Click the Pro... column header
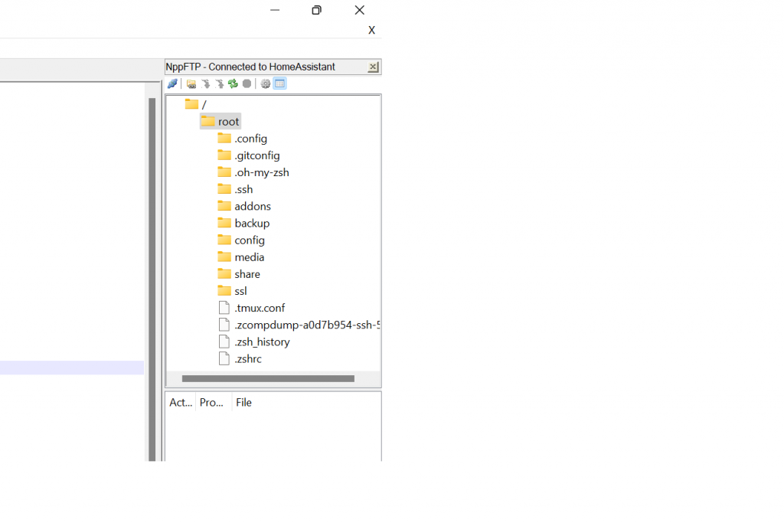The width and height of the screenshot is (784, 523). (x=214, y=403)
